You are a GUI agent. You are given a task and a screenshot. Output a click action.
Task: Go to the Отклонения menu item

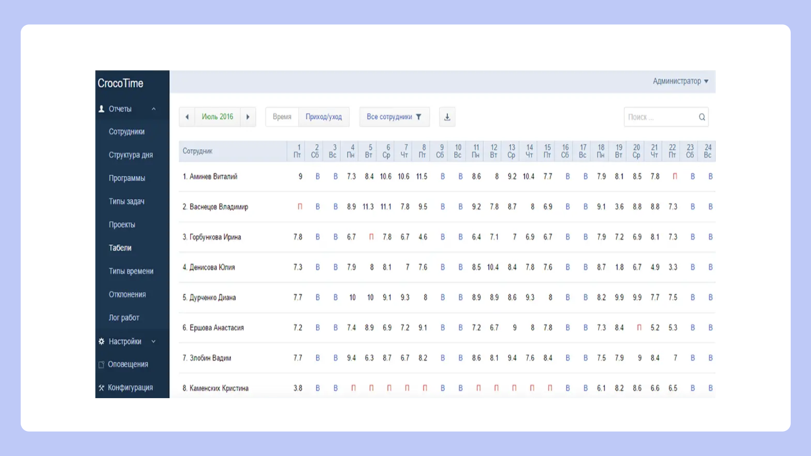pyautogui.click(x=127, y=294)
